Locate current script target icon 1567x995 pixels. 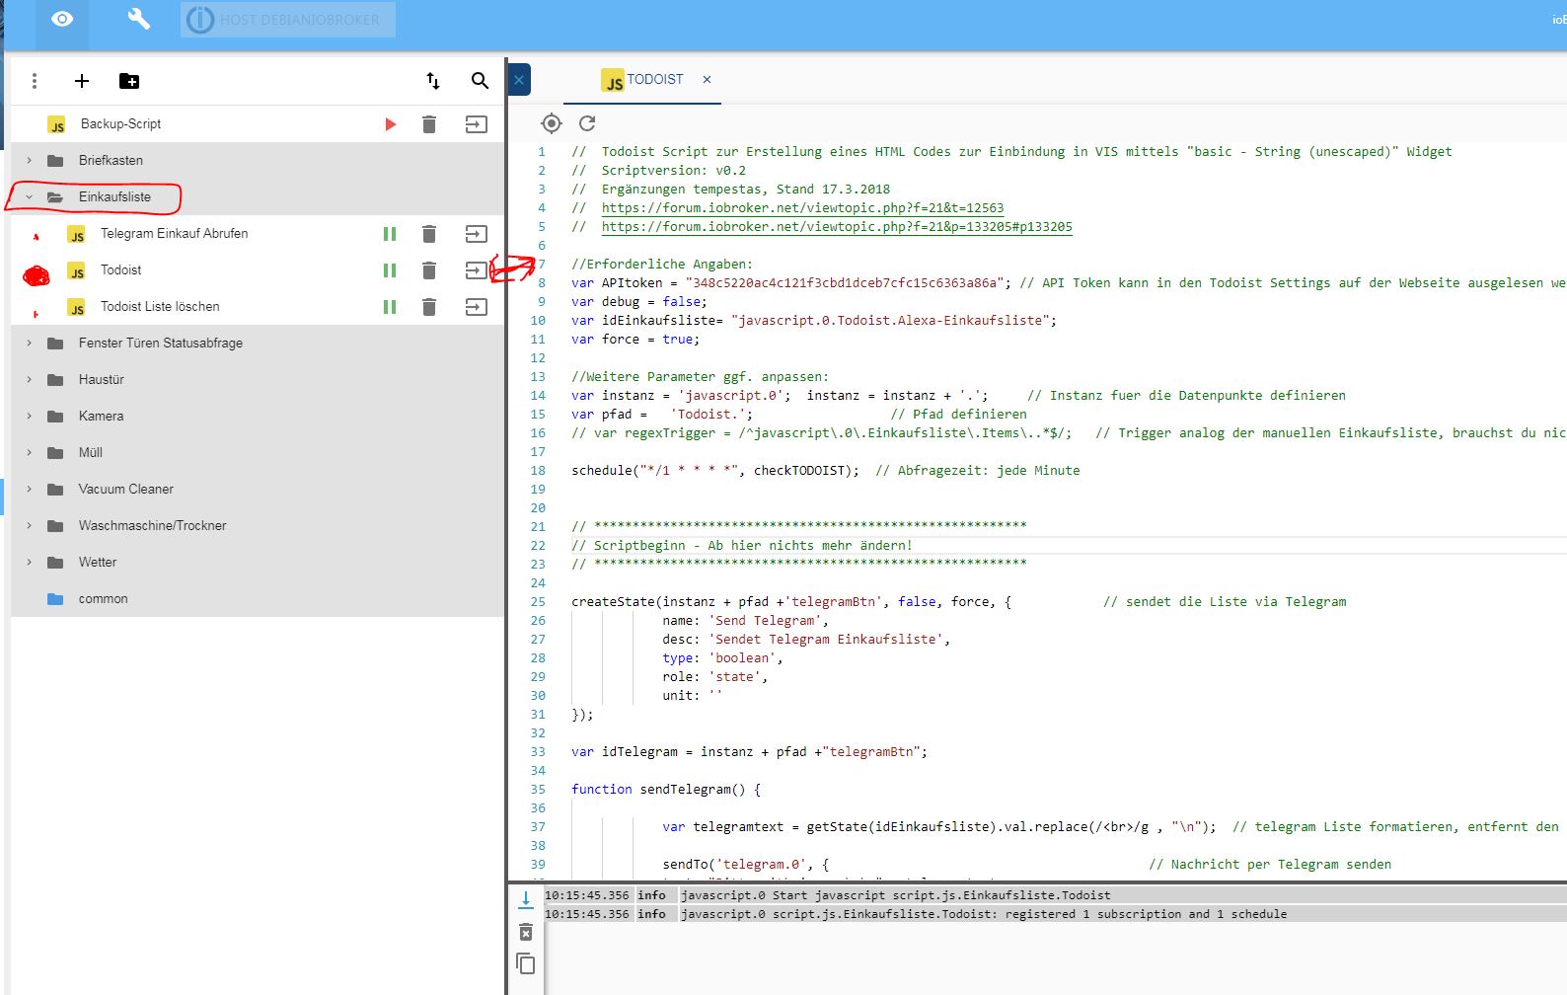pos(552,123)
